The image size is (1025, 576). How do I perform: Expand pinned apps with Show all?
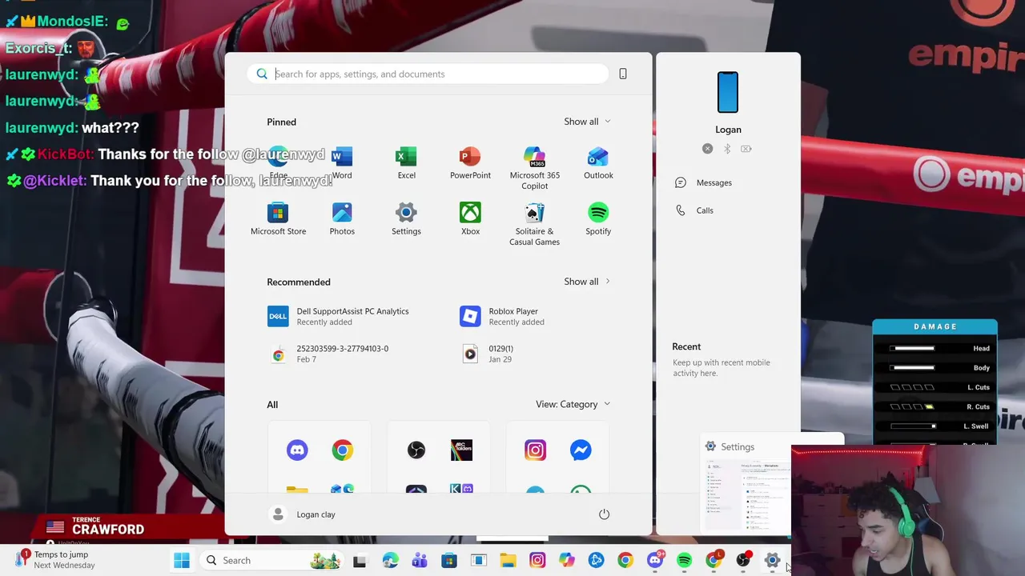587,122
